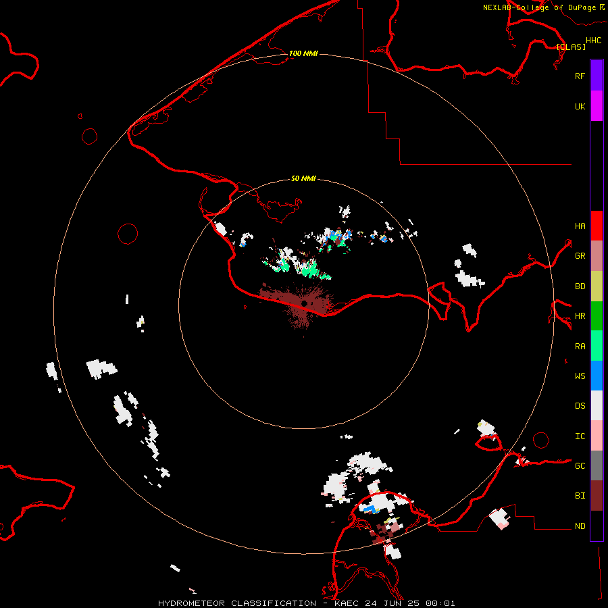Click the DS legend label
Image resolution: width=608 pixels, height=608 pixels.
(x=580, y=405)
